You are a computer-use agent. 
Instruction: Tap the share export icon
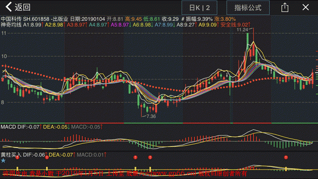(285, 8)
